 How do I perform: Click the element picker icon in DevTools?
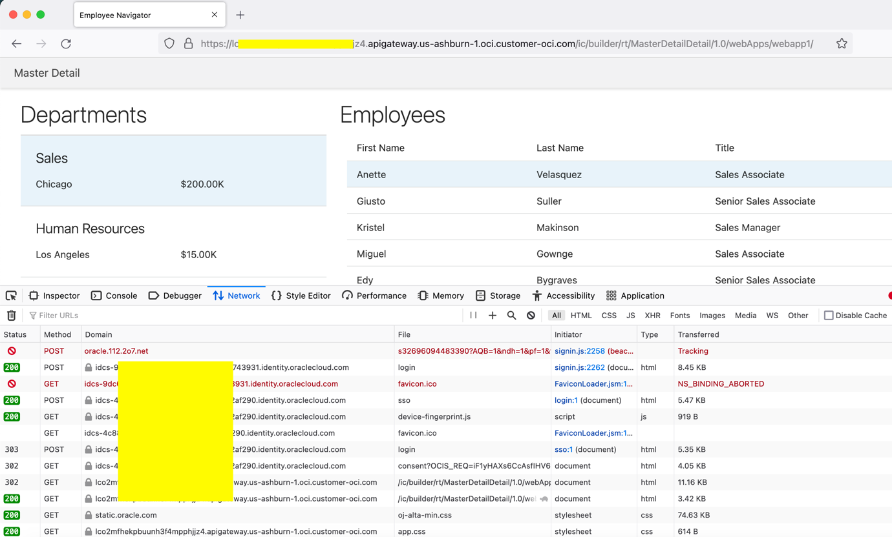11,296
